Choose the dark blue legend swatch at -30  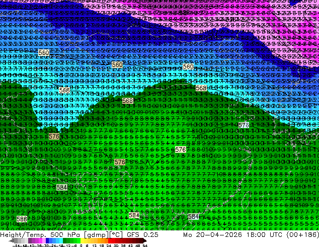(x=47, y=240)
